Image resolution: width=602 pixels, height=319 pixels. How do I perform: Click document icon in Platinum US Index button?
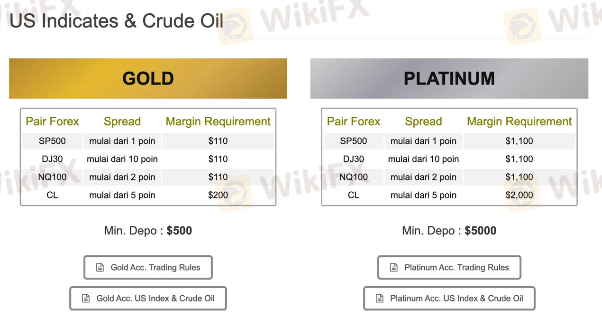(x=380, y=299)
